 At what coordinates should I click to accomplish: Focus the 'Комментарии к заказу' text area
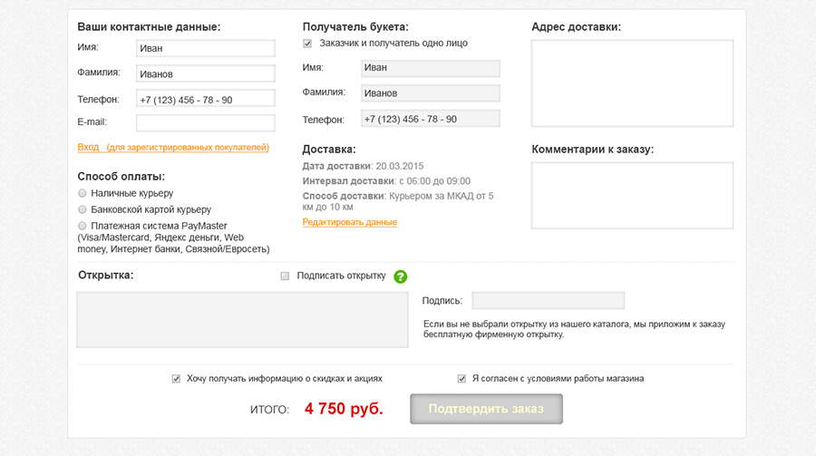632,195
